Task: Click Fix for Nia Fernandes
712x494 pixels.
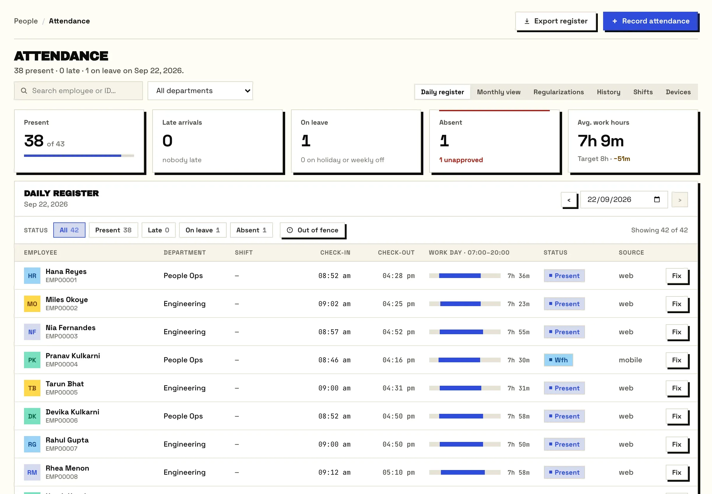Action: pos(677,332)
